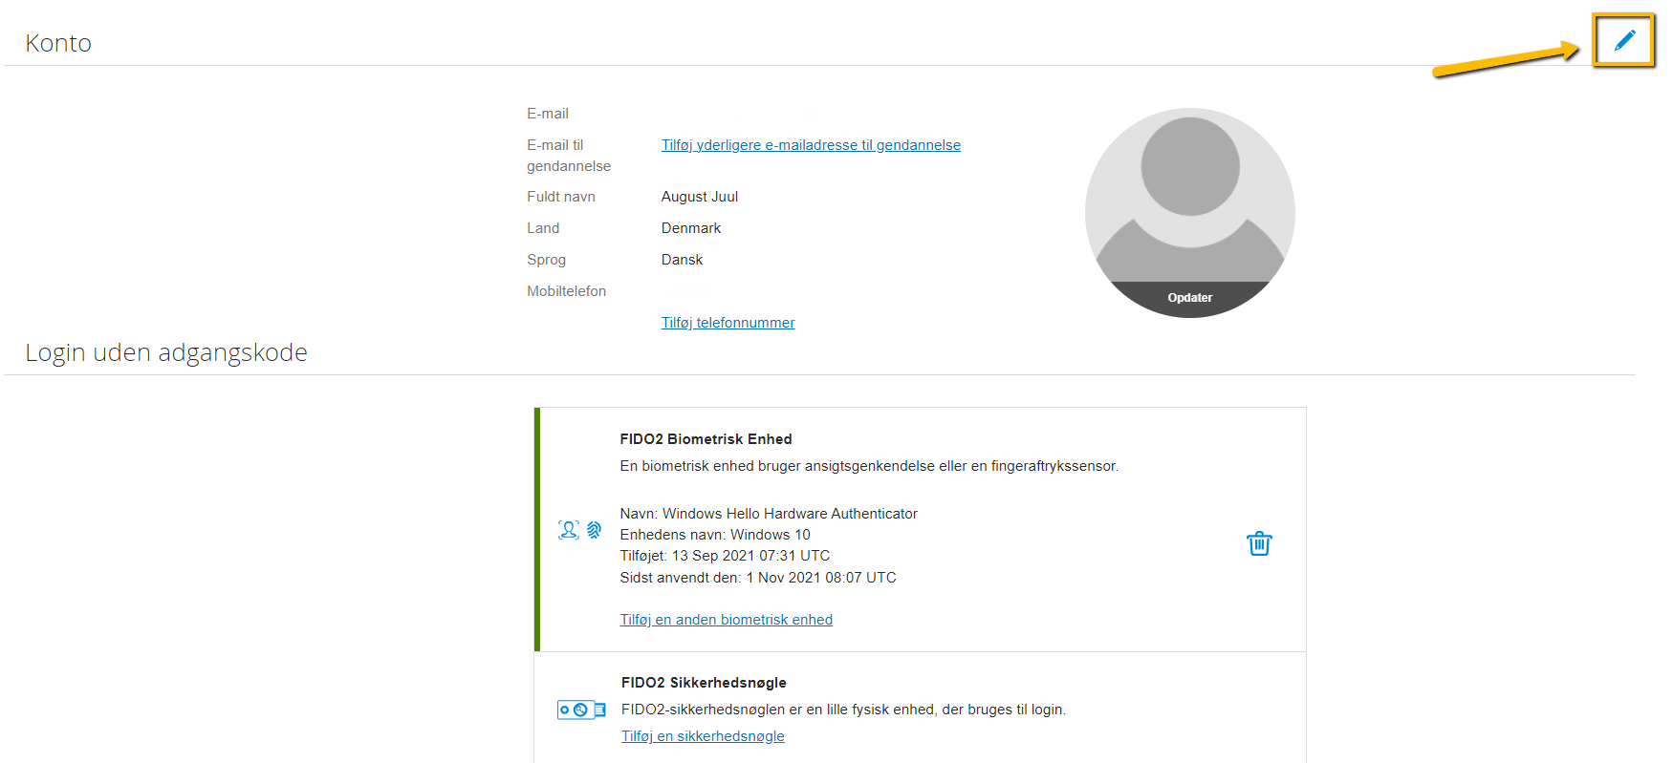The image size is (1673, 763).
Task: Click the Sidst anvendt den date line
Action: coord(758,578)
